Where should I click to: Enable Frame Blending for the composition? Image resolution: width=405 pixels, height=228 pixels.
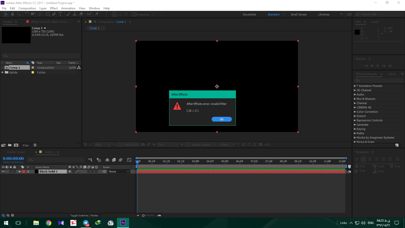pyautogui.click(x=114, y=160)
